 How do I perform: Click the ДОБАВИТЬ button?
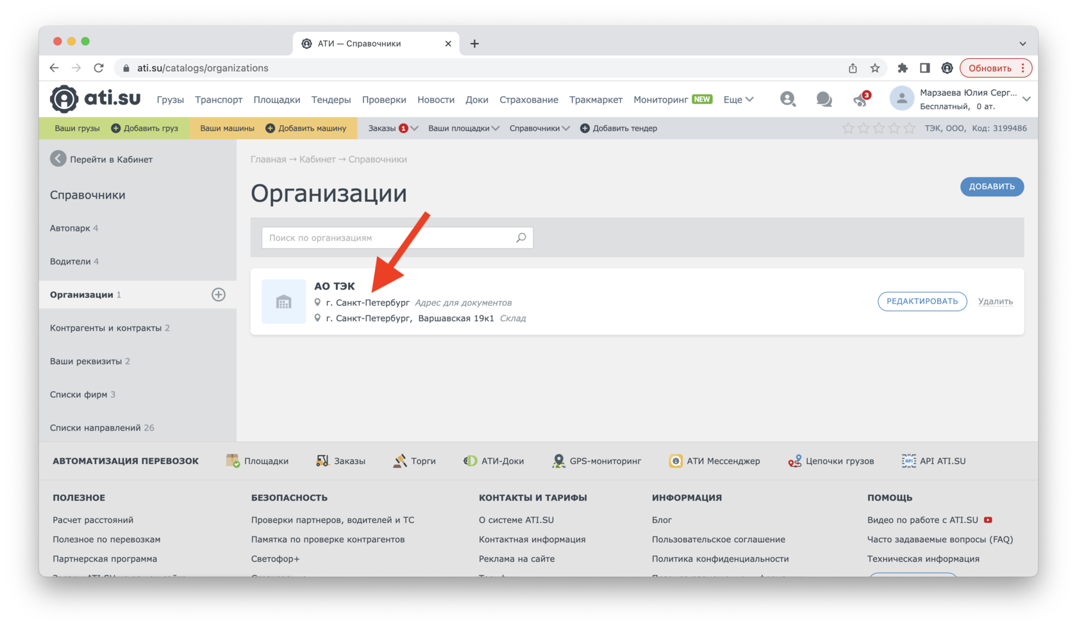click(992, 186)
